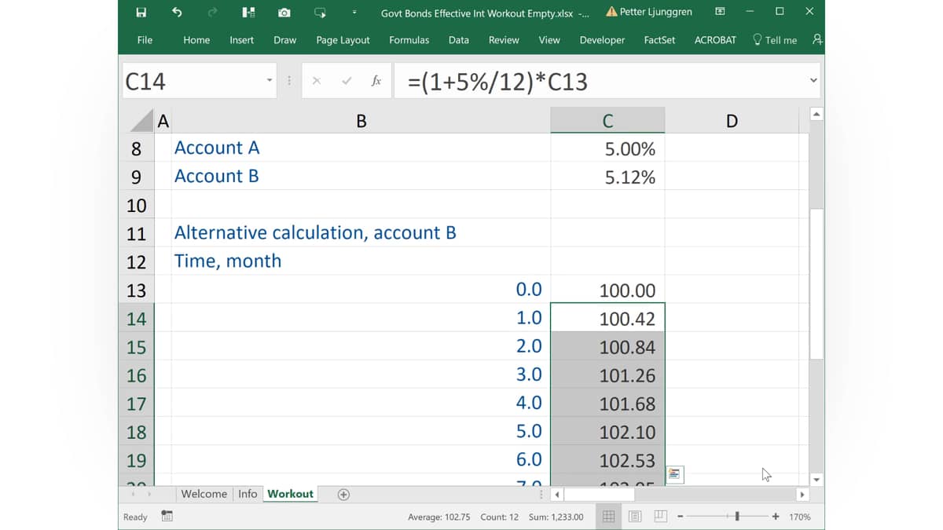
Task: Click the previous-sheet navigation arrow
Action: coord(132,494)
